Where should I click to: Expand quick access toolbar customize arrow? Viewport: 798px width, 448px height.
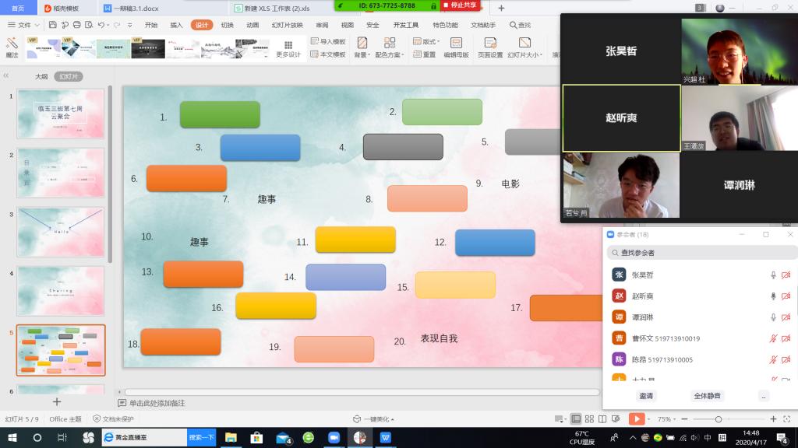point(130,25)
